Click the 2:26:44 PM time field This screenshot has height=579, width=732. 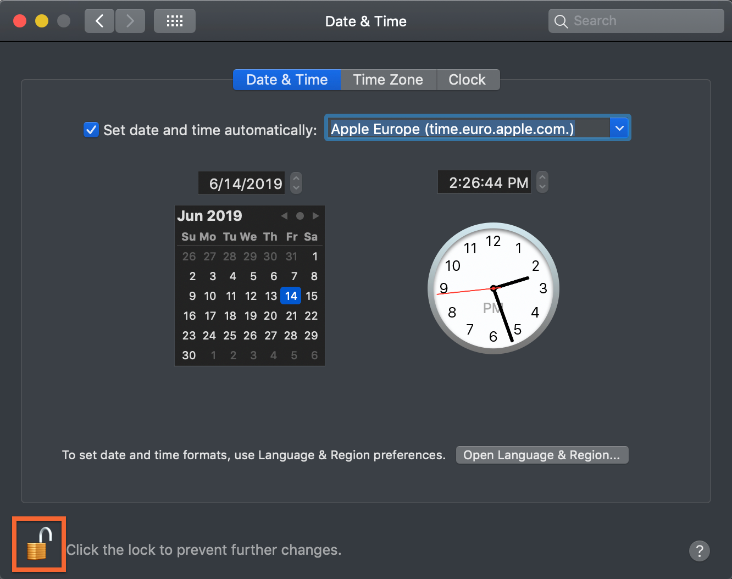click(x=484, y=182)
